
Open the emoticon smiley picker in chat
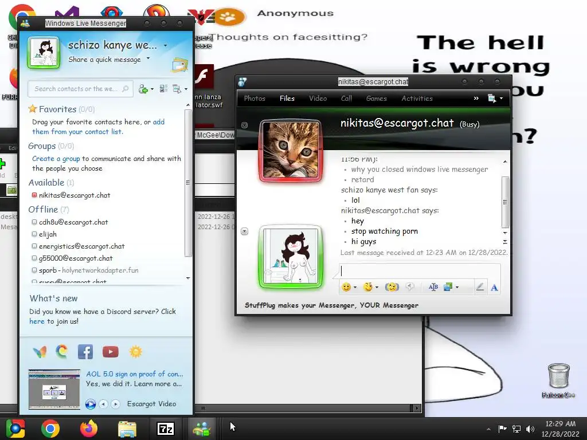coord(346,287)
